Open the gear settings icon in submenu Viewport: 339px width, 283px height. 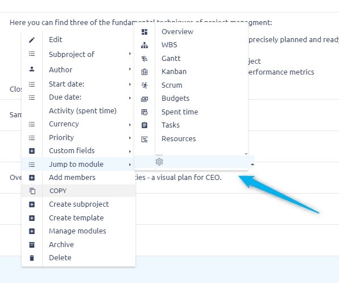pos(159,162)
